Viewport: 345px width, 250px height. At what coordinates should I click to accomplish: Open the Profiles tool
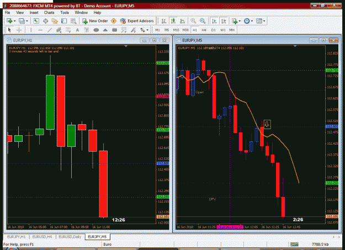coord(22,21)
